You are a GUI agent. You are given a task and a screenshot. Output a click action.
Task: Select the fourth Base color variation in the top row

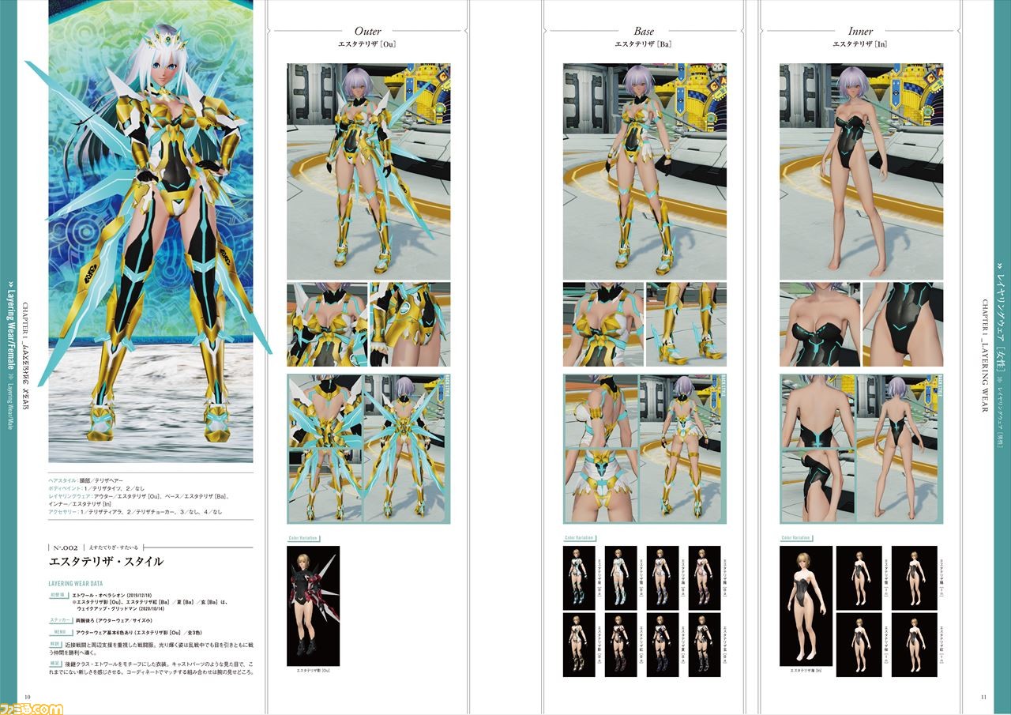[x=705, y=578]
